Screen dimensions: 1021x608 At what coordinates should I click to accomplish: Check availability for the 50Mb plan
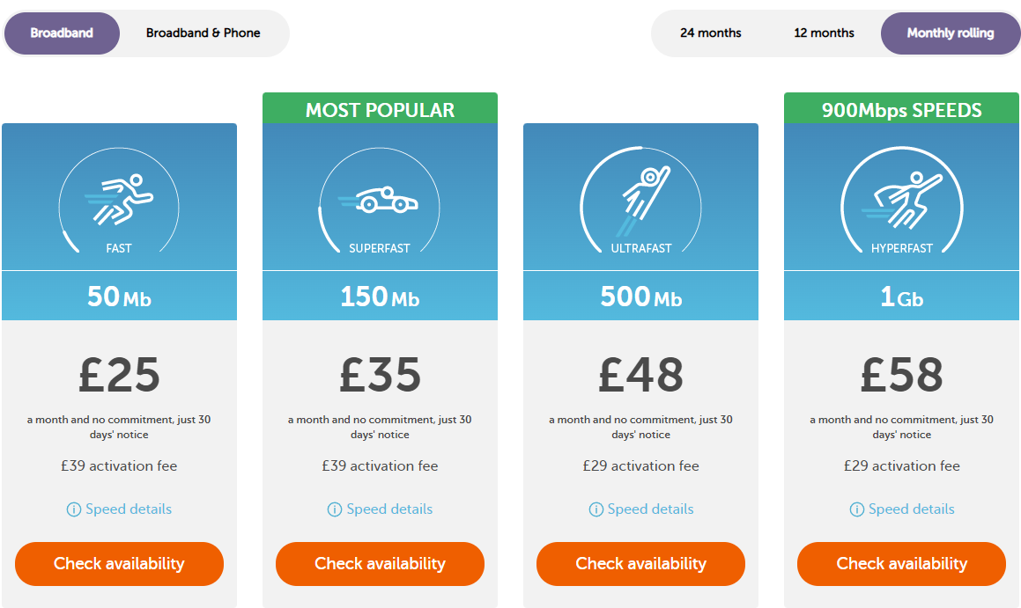119,564
